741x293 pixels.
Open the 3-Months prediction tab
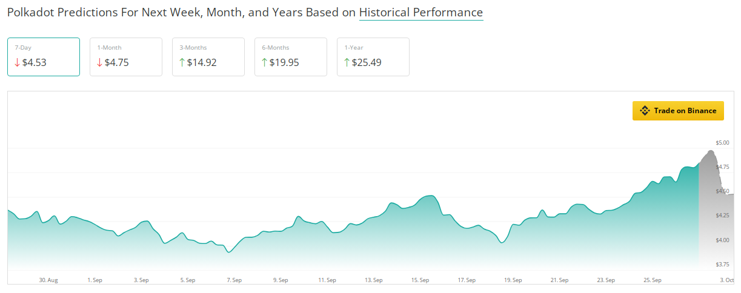tap(208, 57)
